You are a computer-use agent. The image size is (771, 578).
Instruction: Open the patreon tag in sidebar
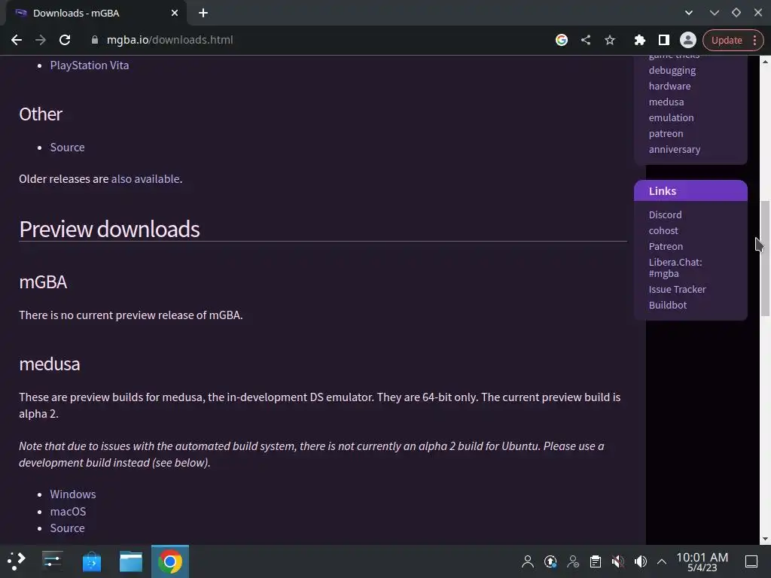[x=666, y=134]
